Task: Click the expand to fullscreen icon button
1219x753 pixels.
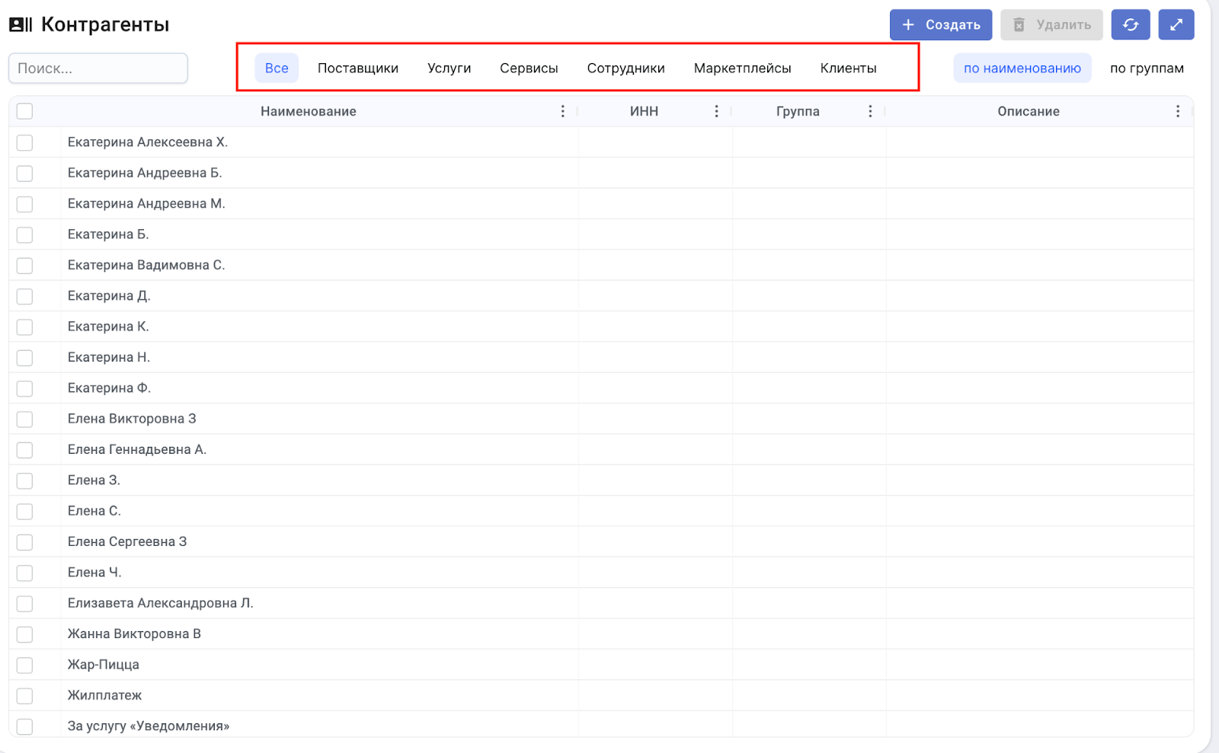Action: (1176, 25)
